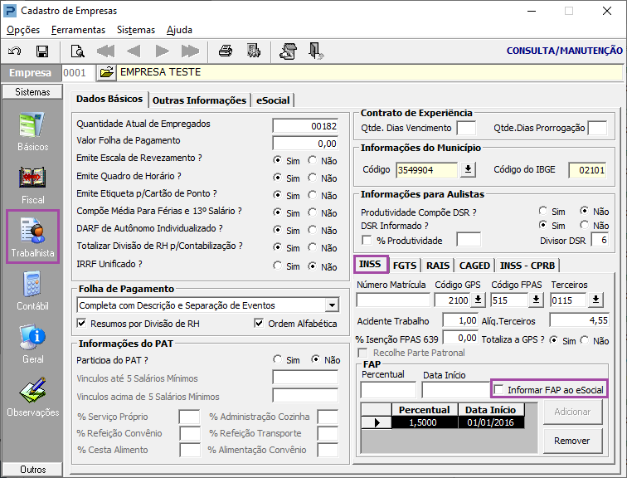The height and width of the screenshot is (478, 627).
Task: Switch to the Dados Básicos tab
Action: tap(109, 99)
